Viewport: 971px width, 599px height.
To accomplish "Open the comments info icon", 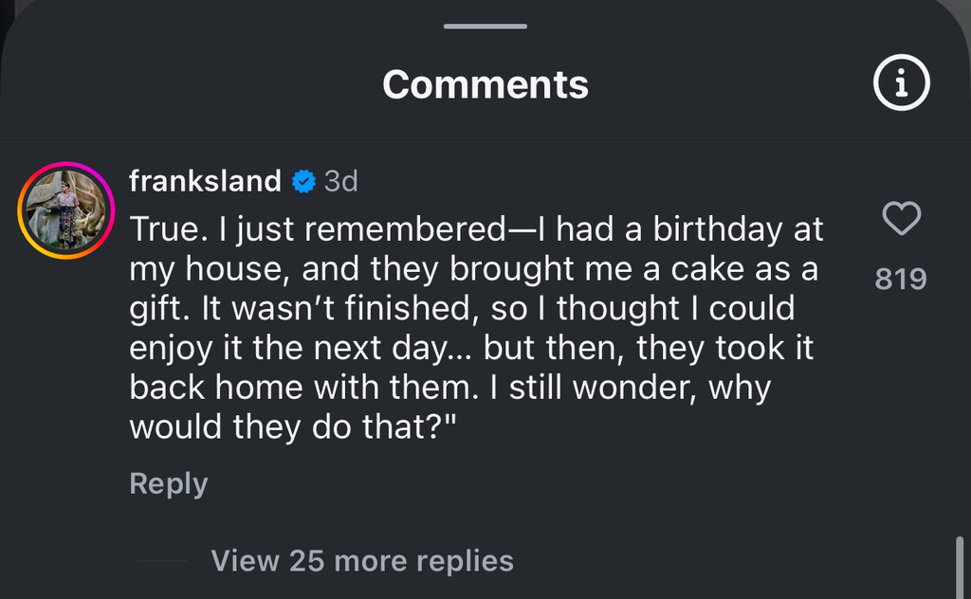I will (901, 84).
